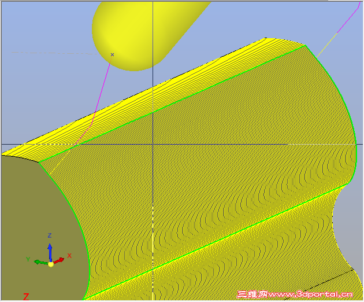Select the green upper boundary edge of toolpath
The image size is (364, 302).
click(172, 104)
